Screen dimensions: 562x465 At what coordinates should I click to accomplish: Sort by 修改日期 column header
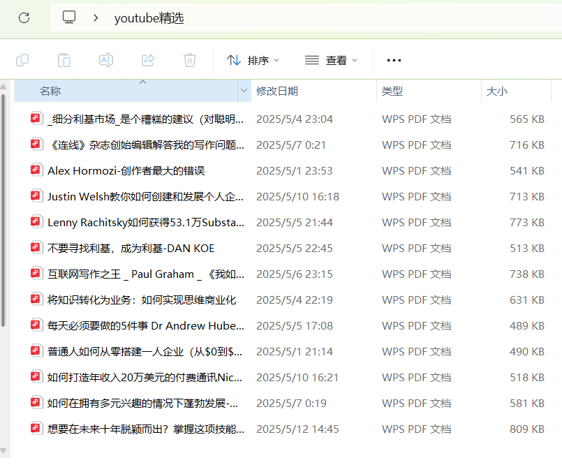pyautogui.click(x=277, y=91)
